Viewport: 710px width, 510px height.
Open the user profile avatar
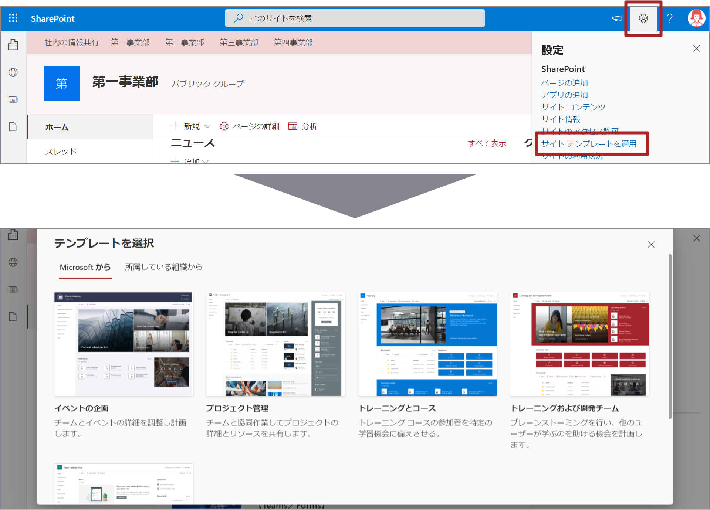[696, 18]
